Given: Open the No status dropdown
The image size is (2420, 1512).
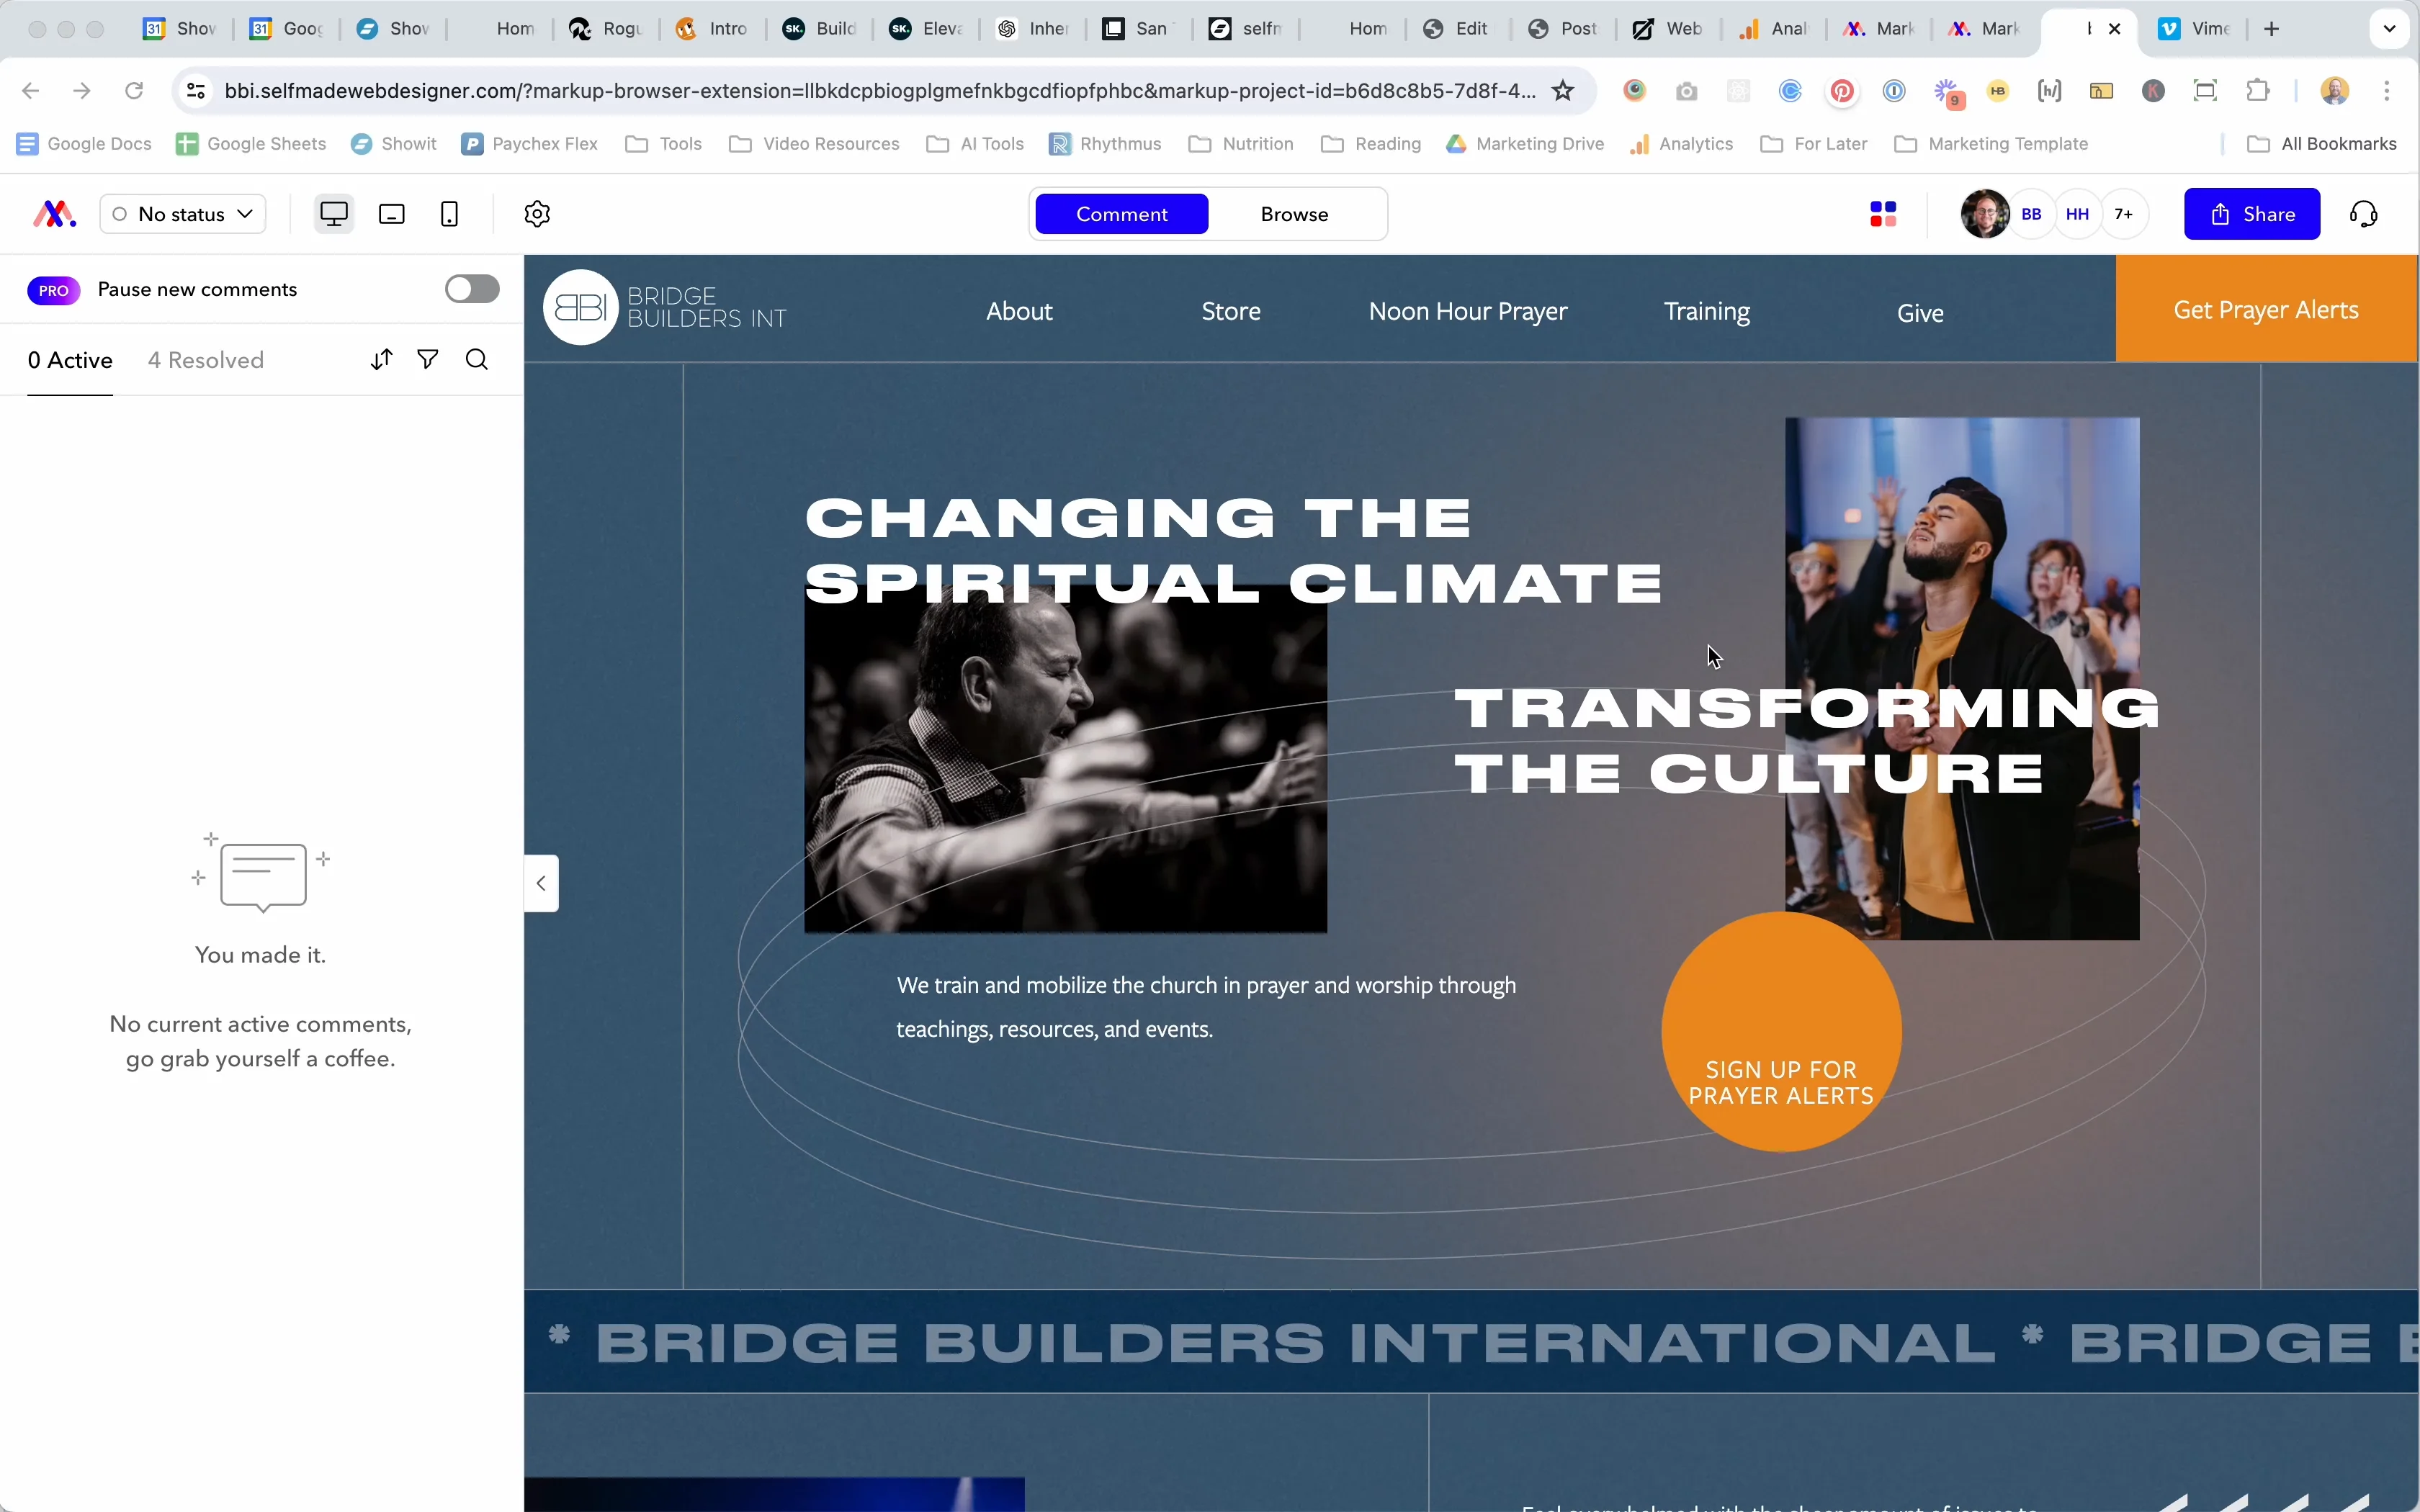Looking at the screenshot, I should tap(183, 214).
